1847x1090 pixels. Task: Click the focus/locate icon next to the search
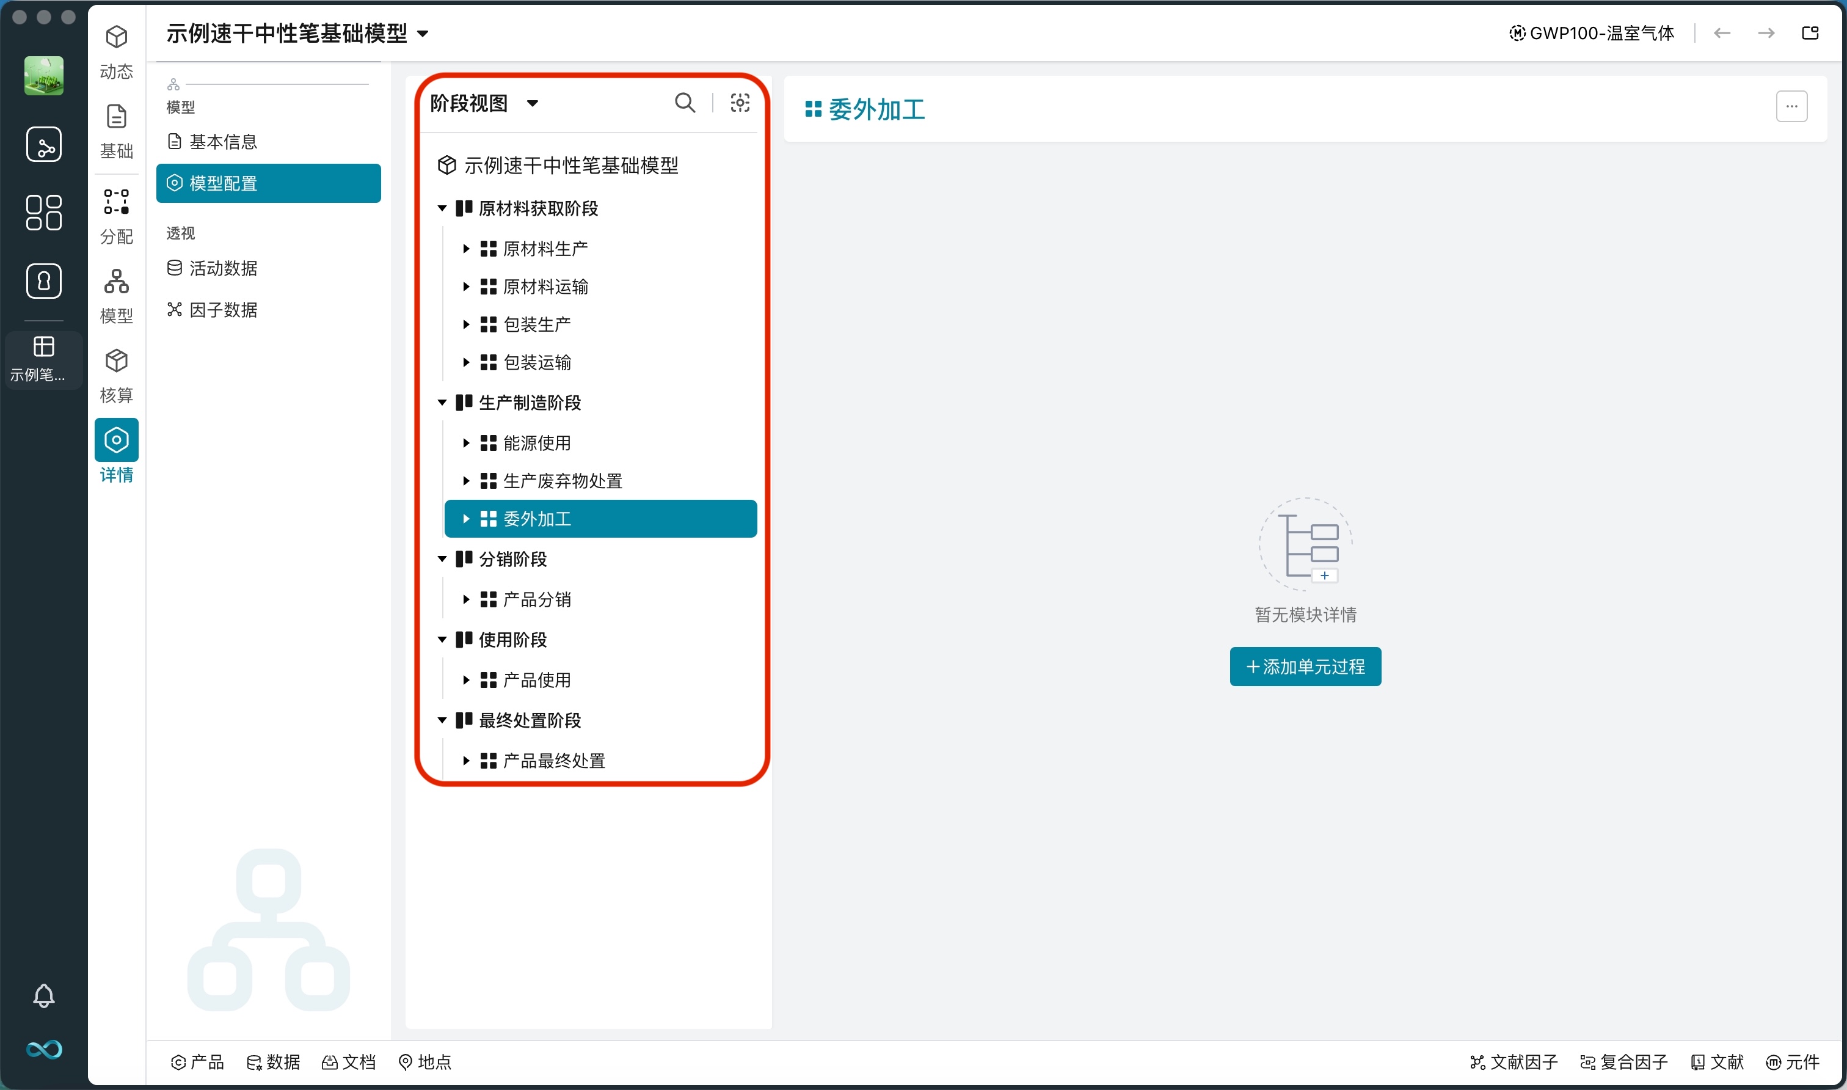pos(740,102)
